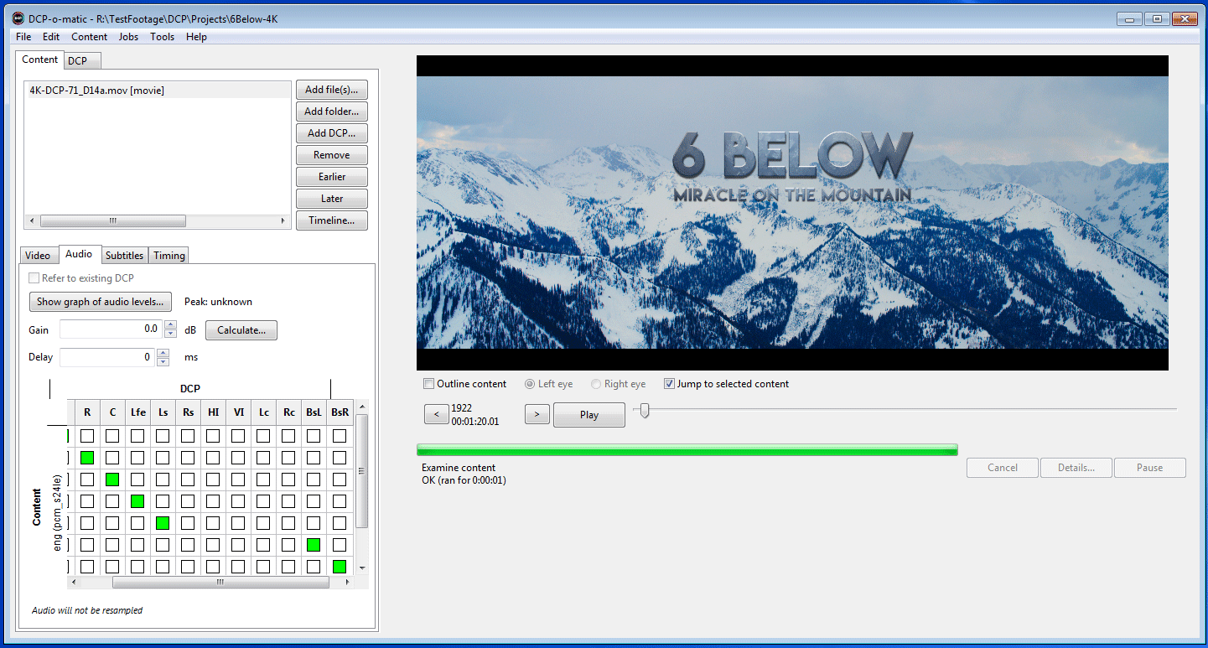Viewport: 1208px width, 648px height.
Task: Step back one frame with the < button
Action: [436, 414]
